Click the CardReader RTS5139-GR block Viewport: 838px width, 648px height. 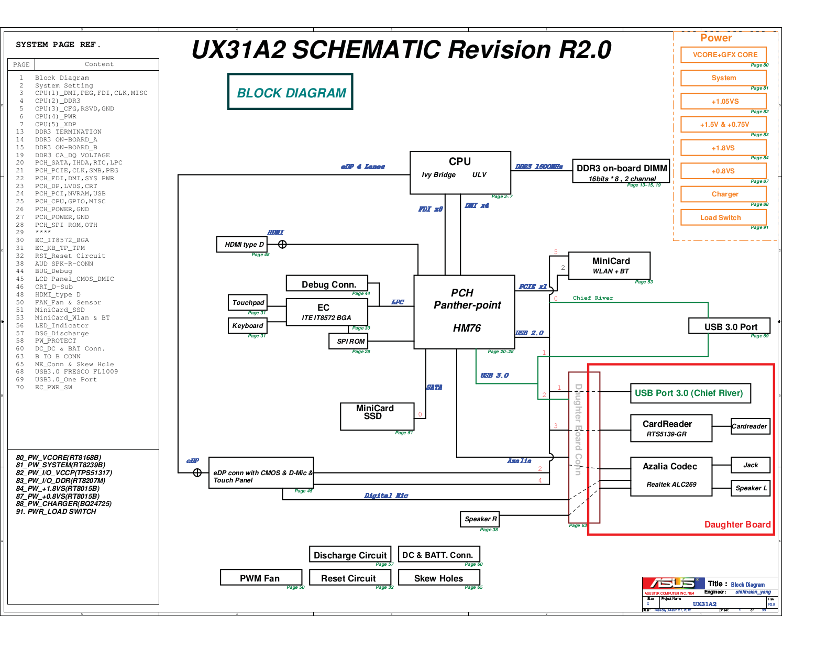coord(671,428)
